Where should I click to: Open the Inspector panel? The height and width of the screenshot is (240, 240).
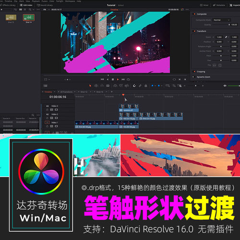pos(235,5)
